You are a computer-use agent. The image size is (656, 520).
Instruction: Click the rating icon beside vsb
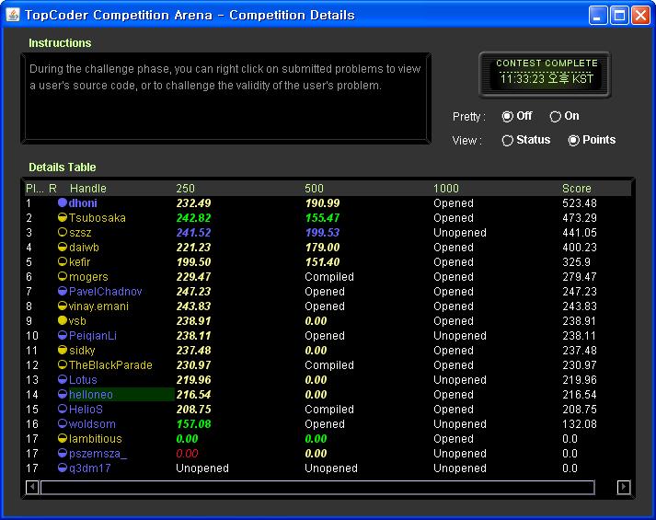coord(63,320)
